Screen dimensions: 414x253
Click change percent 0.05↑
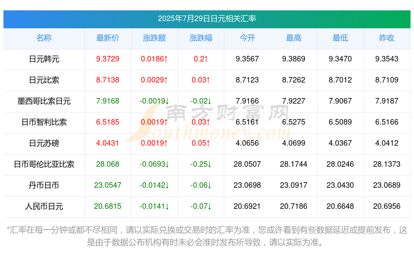(x=201, y=143)
